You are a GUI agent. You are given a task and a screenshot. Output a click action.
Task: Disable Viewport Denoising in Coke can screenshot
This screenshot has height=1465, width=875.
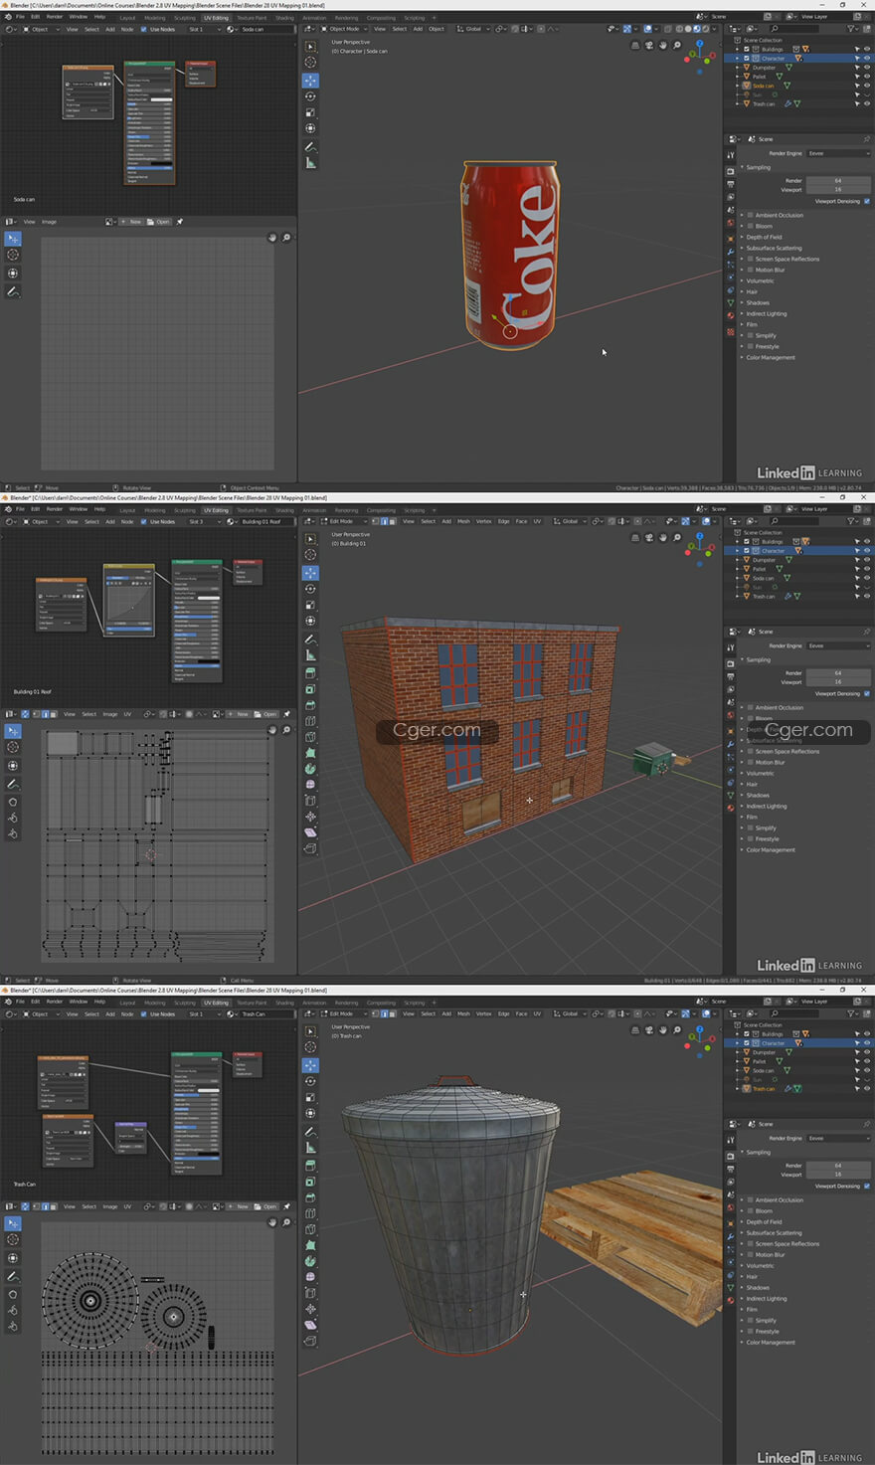pyautogui.click(x=867, y=201)
